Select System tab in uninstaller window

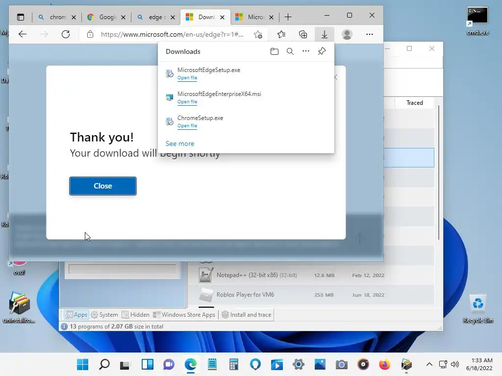(104, 315)
